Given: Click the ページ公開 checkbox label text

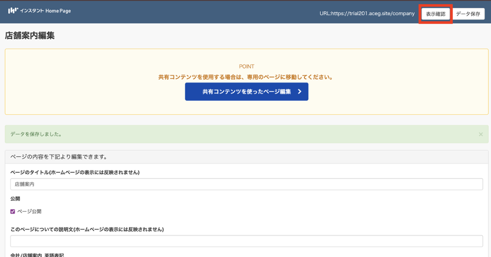Looking at the screenshot, I should [29, 211].
